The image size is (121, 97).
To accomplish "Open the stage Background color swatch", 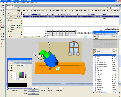I will pyautogui.click(x=48, y=88).
